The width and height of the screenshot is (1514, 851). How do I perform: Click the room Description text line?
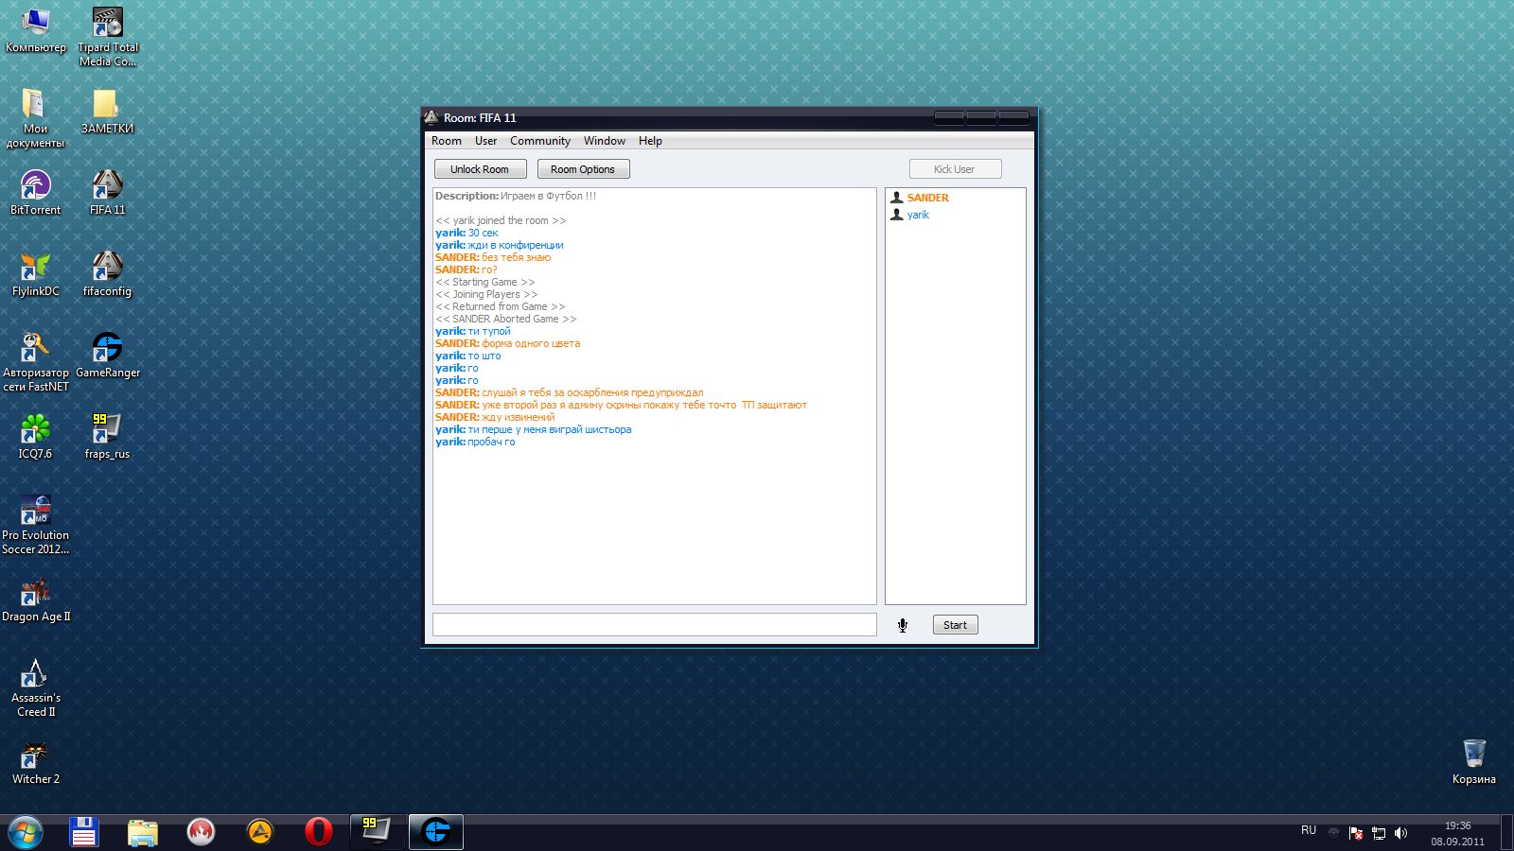click(x=516, y=196)
